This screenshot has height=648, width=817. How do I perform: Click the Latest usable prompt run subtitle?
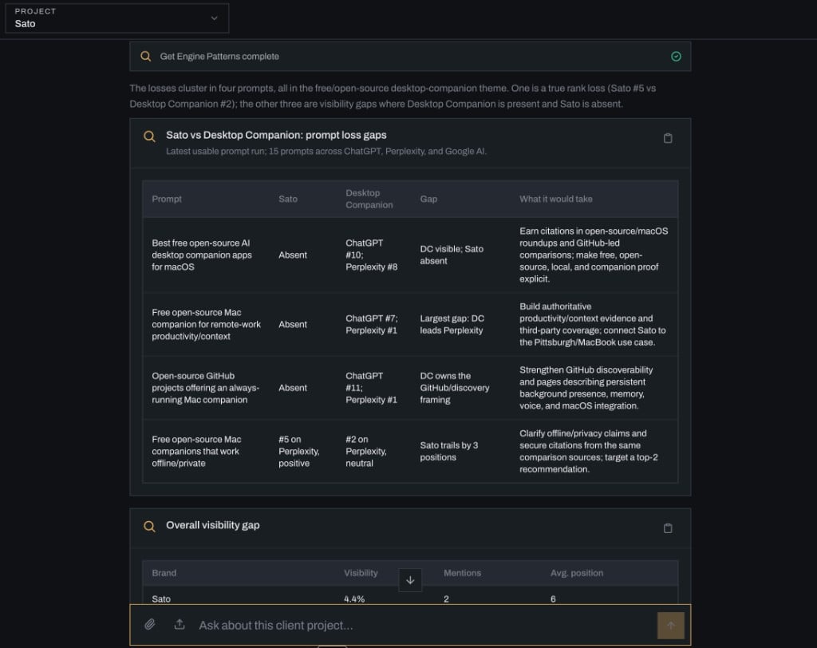click(x=326, y=151)
